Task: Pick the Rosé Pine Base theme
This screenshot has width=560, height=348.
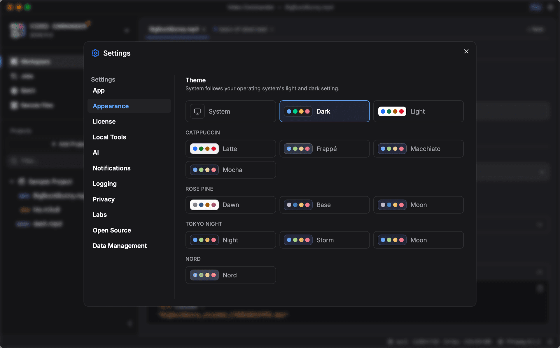Action: click(x=324, y=205)
